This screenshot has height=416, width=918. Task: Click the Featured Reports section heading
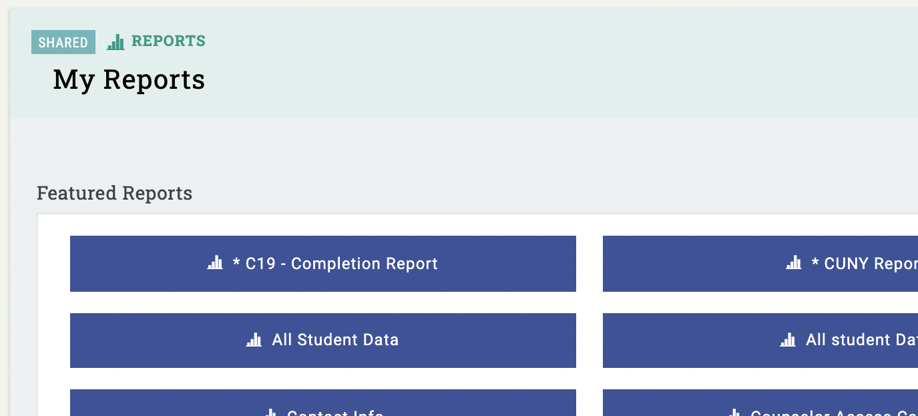(x=114, y=193)
